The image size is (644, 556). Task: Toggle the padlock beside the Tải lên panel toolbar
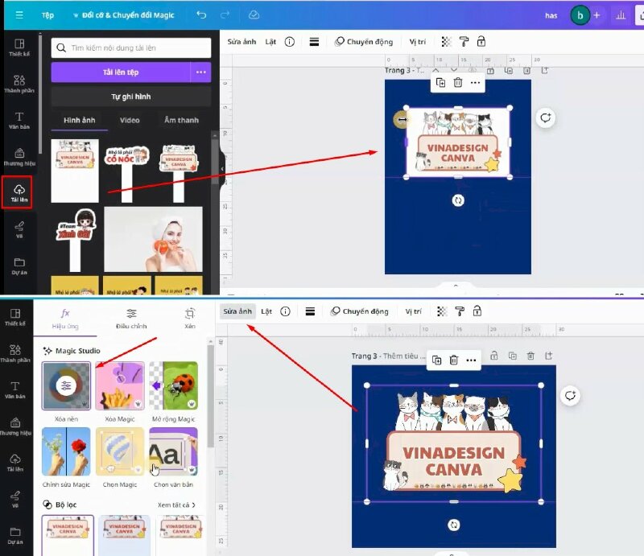coord(481,42)
